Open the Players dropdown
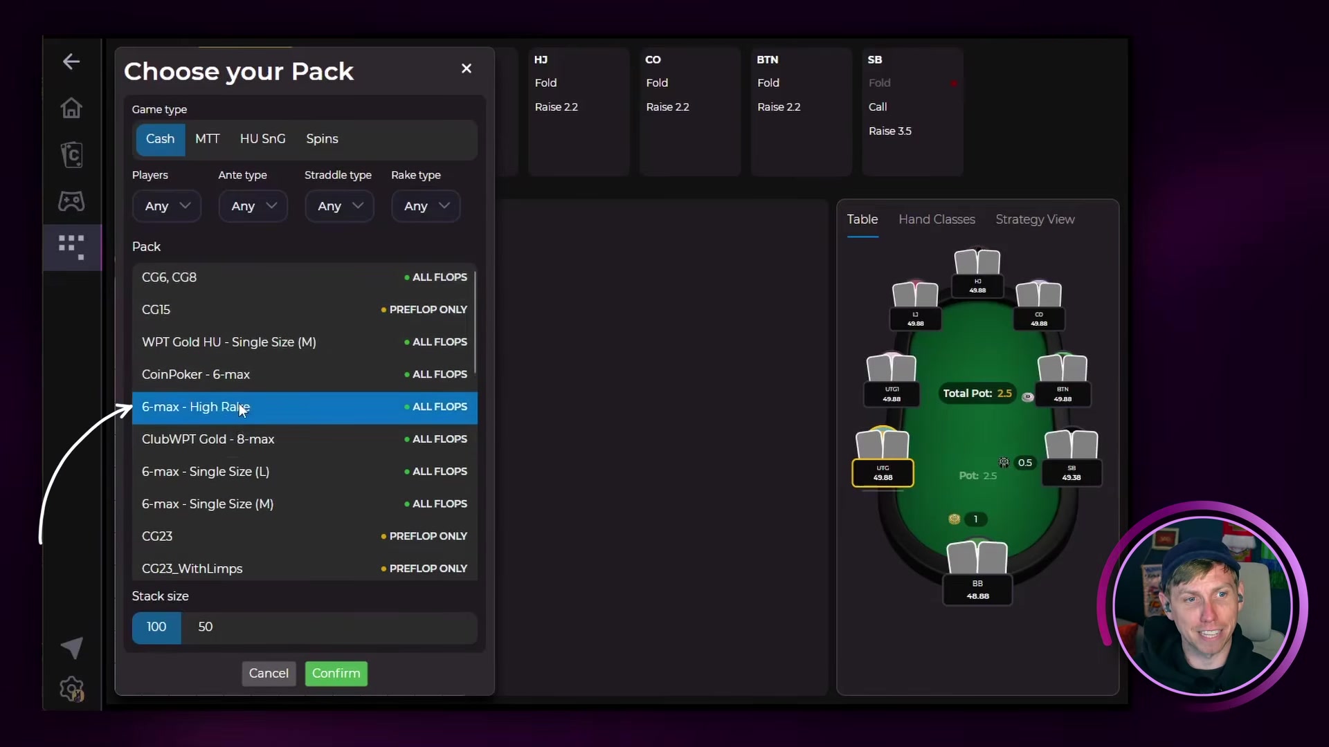Viewport: 1329px width, 747px height. tap(167, 206)
